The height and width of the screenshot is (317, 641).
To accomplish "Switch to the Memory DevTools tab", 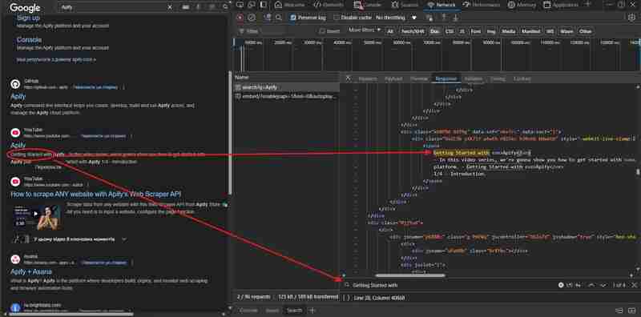I will [522, 5].
